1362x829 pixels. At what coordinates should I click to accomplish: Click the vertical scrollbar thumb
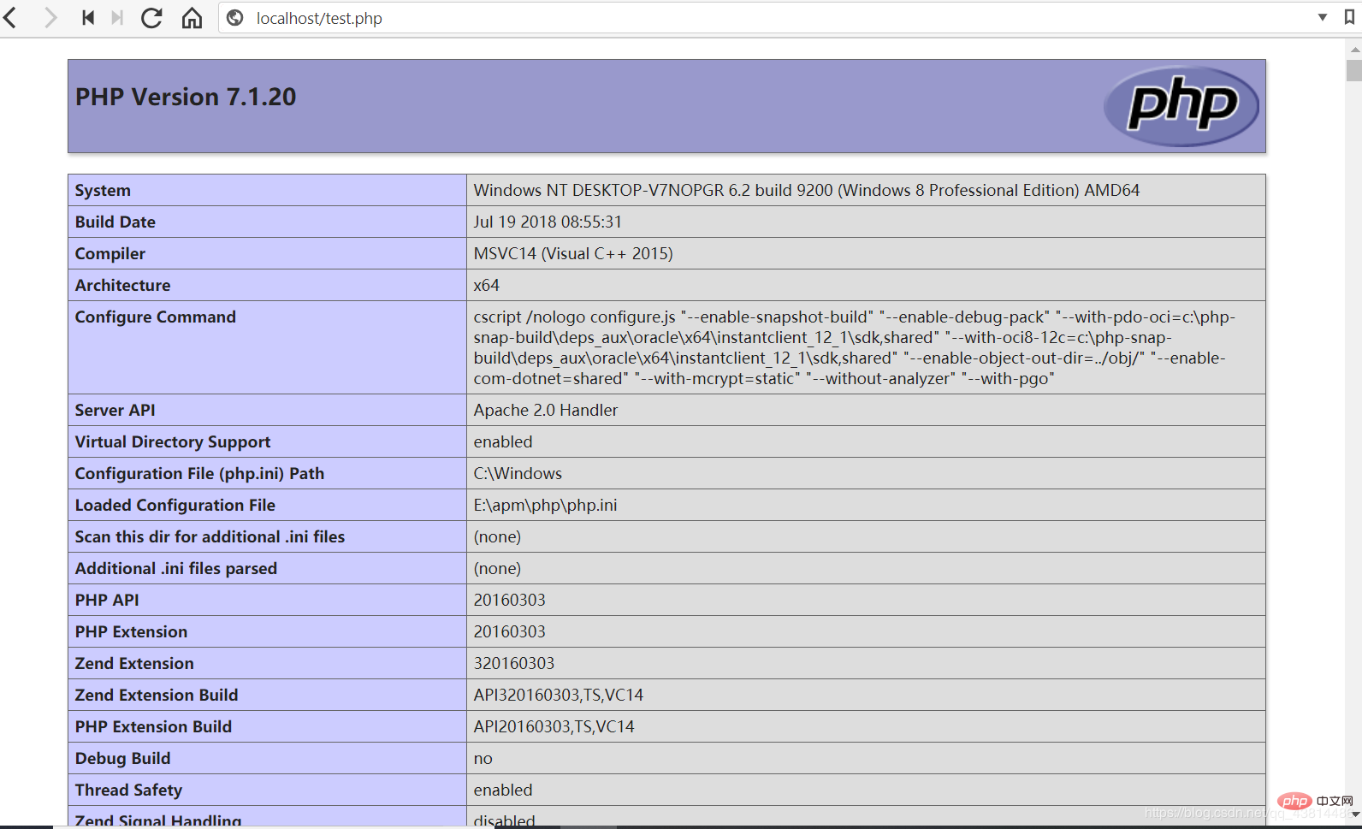1353,70
